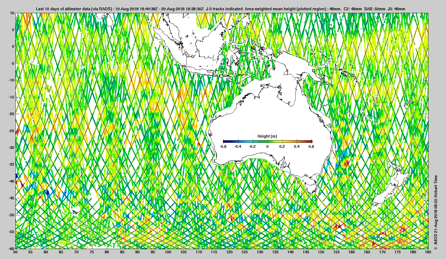Image resolution: width=446 pixels, height=259 pixels.
Task: Click longitude axis label '165'
Action: tap(367, 252)
